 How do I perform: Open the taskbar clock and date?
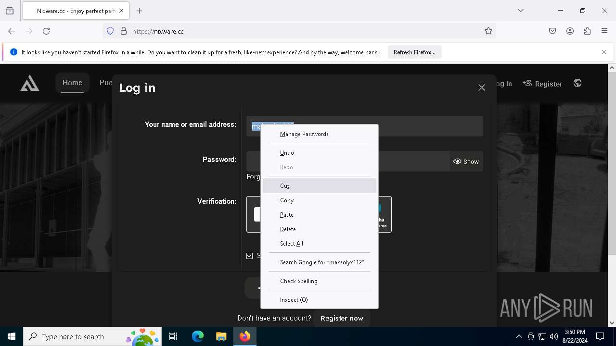(575, 336)
